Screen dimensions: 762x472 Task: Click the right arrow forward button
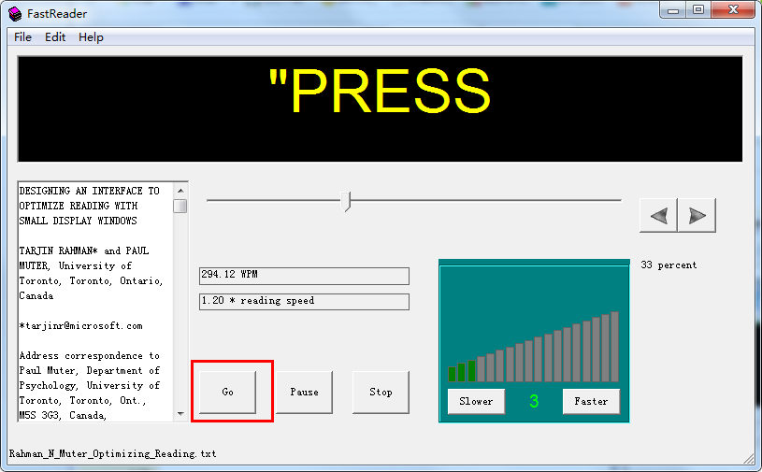pyautogui.click(x=697, y=215)
